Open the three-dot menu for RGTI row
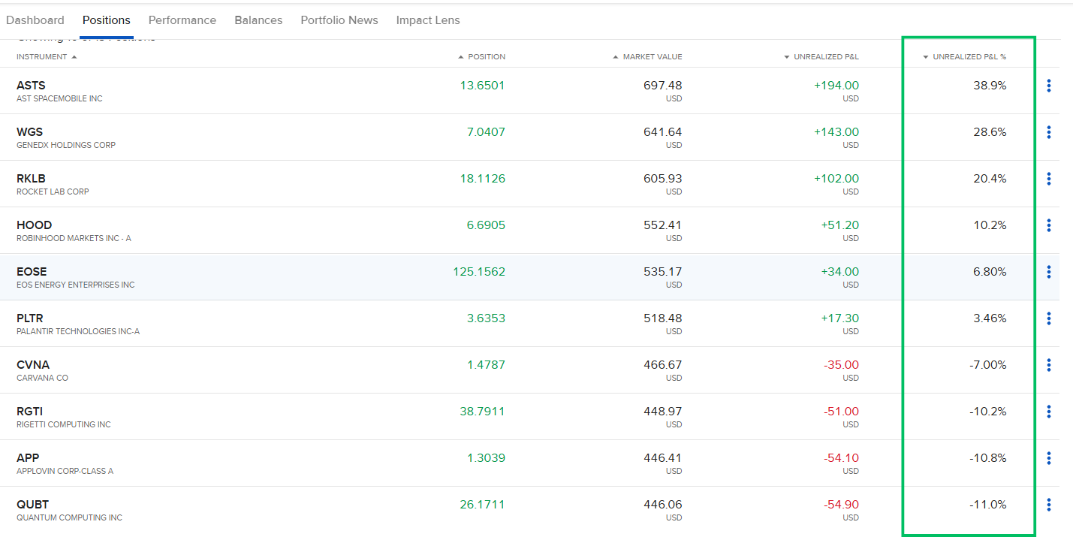This screenshot has width=1073, height=537. tap(1048, 412)
